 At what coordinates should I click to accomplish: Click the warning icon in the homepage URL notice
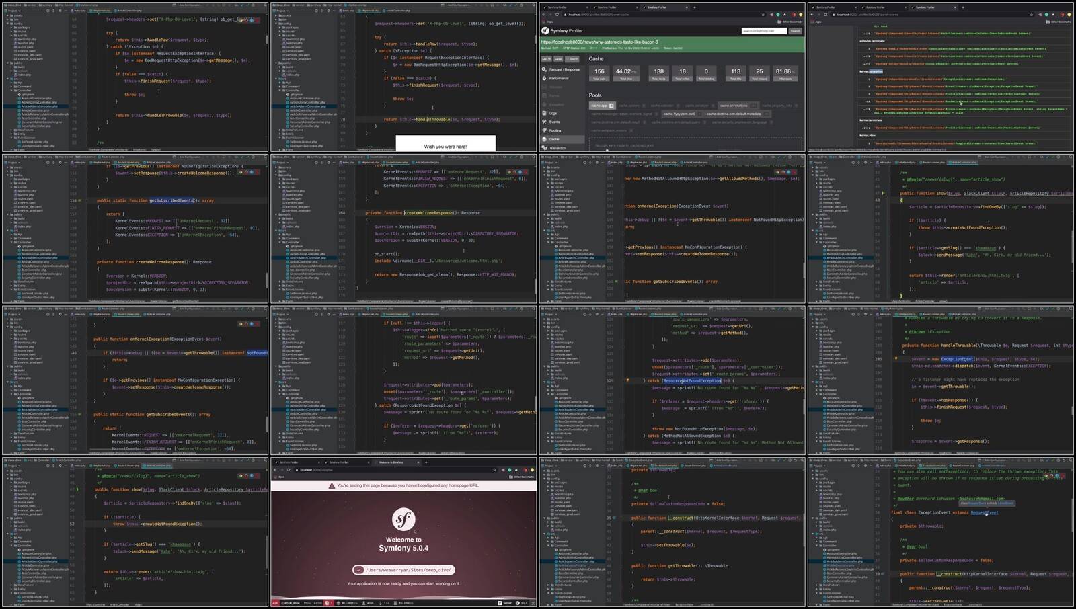tap(332, 485)
